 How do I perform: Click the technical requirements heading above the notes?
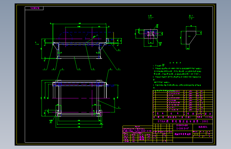tap(175, 63)
